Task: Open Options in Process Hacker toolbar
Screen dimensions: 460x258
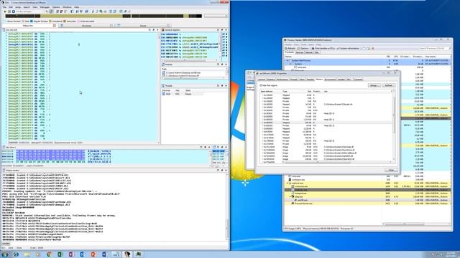Action: [x=303, y=49]
